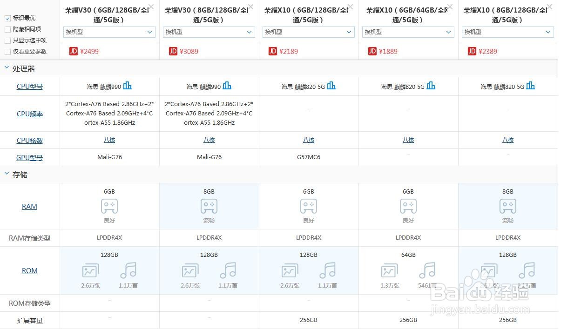Screen dimensions: 561x329
Task: Click gamepad icon under V30 8GB RAM
Action: click(x=209, y=206)
